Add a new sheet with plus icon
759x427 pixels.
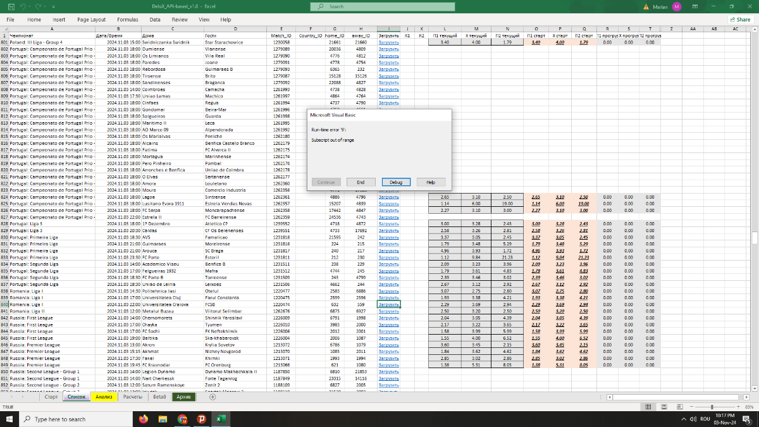[x=213, y=397]
